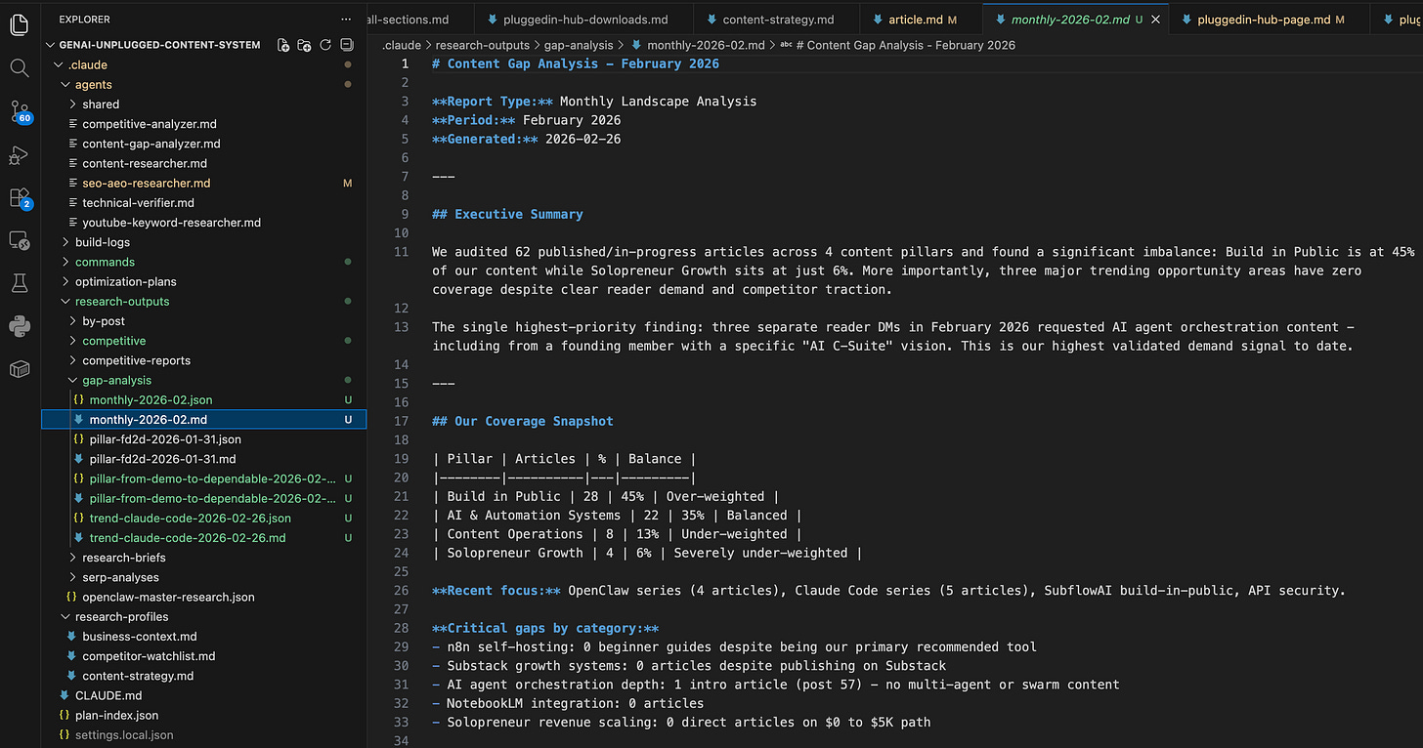Collapse the research-outputs folder
The width and height of the screenshot is (1423, 748).
click(x=65, y=301)
